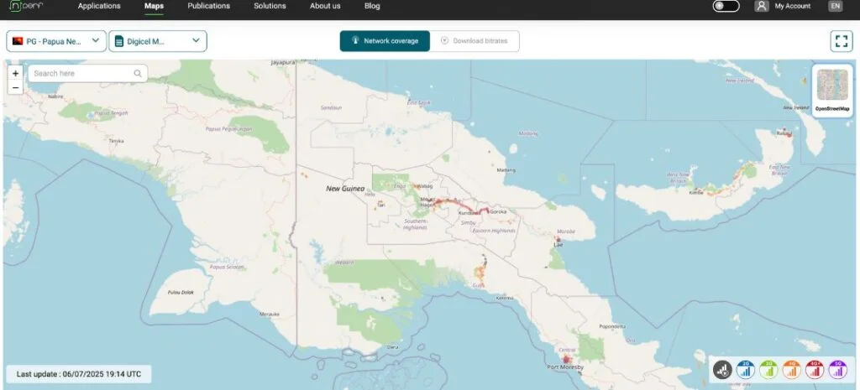Click the Madang city label
860x390 pixels.
tap(506, 169)
